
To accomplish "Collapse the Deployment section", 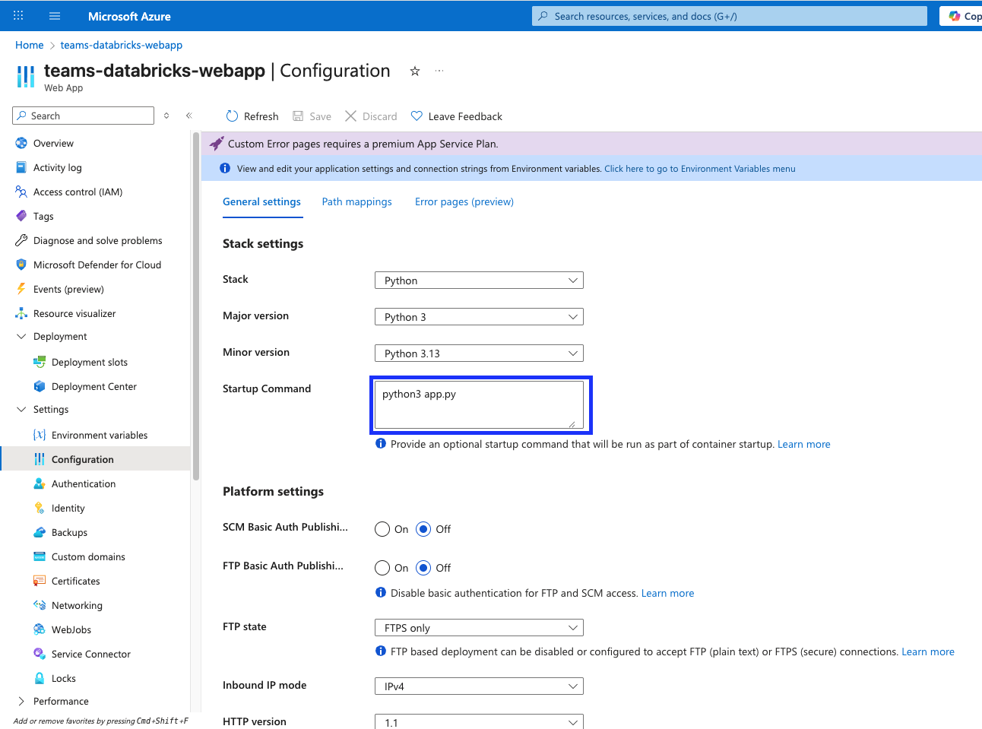I will click(22, 336).
